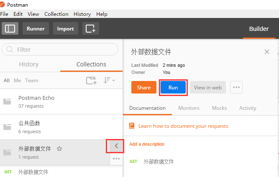Click Add a description link

147,144
